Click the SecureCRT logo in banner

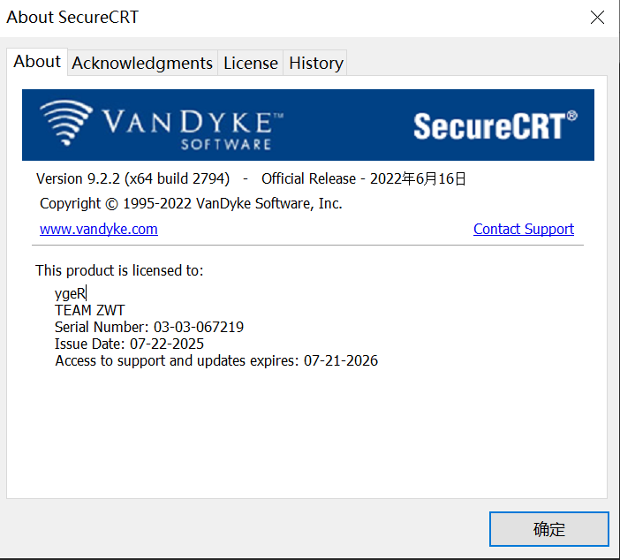coord(495,125)
